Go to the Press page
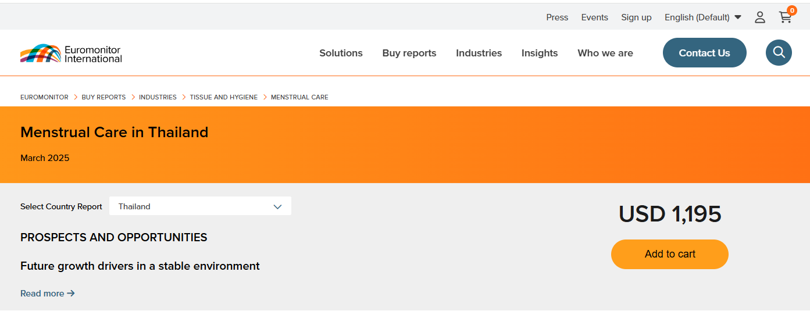Viewport: 810px width, 311px height. (556, 17)
